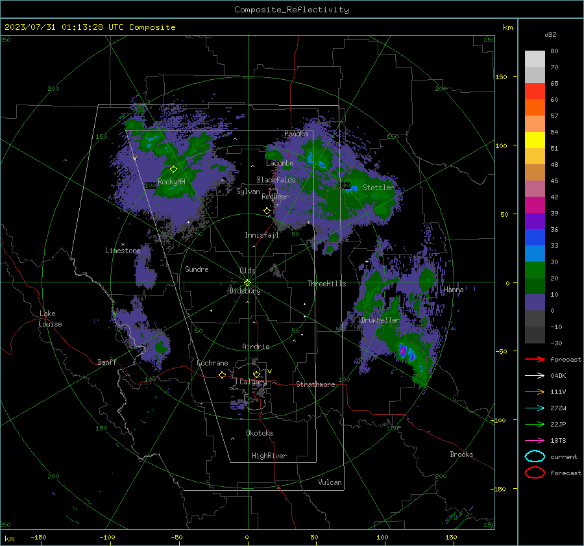The width and height of the screenshot is (584, 546).
Task: Click the dBZ legend heading
Action: [x=550, y=34]
